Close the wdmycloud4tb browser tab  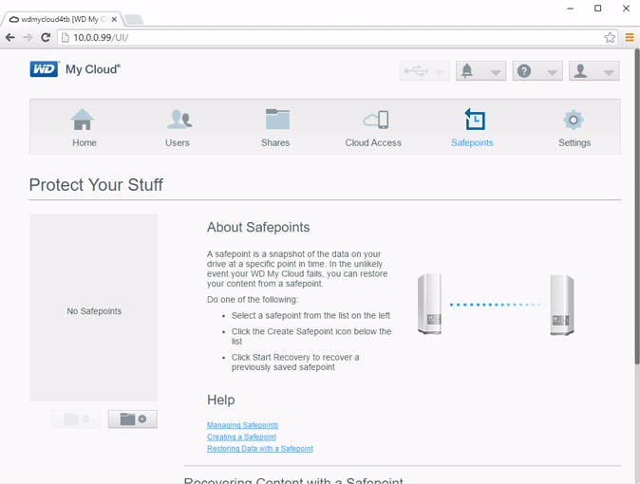pyautogui.click(x=114, y=19)
